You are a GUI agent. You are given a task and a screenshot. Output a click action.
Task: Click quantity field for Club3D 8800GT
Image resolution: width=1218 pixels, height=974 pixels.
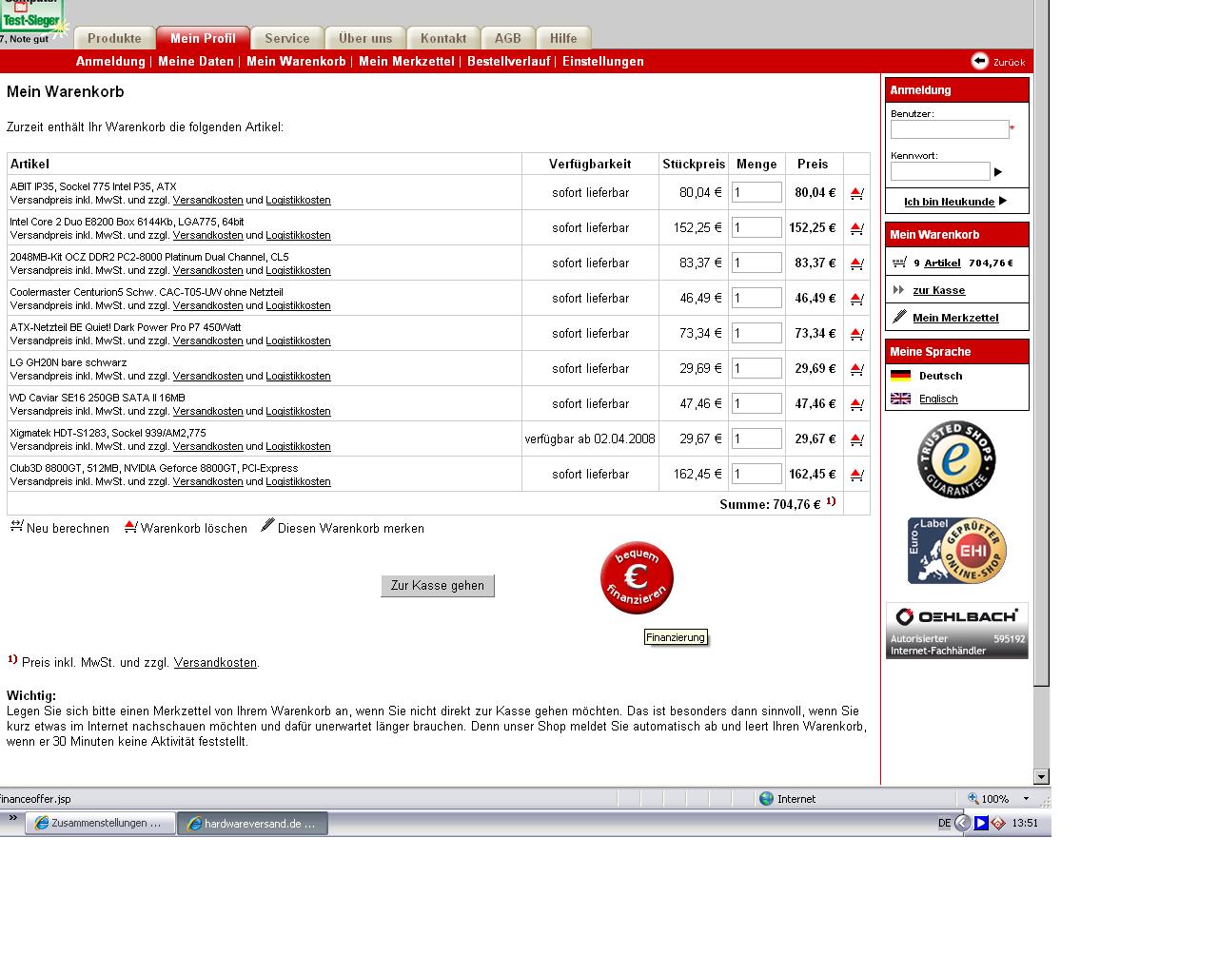click(x=756, y=474)
